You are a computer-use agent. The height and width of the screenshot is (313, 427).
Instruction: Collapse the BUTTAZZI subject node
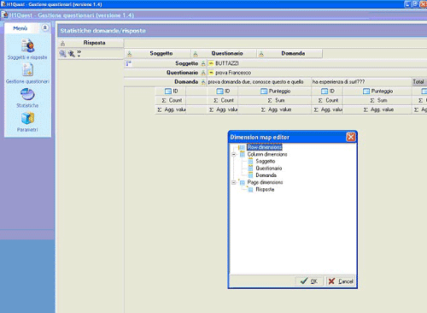click(x=211, y=63)
